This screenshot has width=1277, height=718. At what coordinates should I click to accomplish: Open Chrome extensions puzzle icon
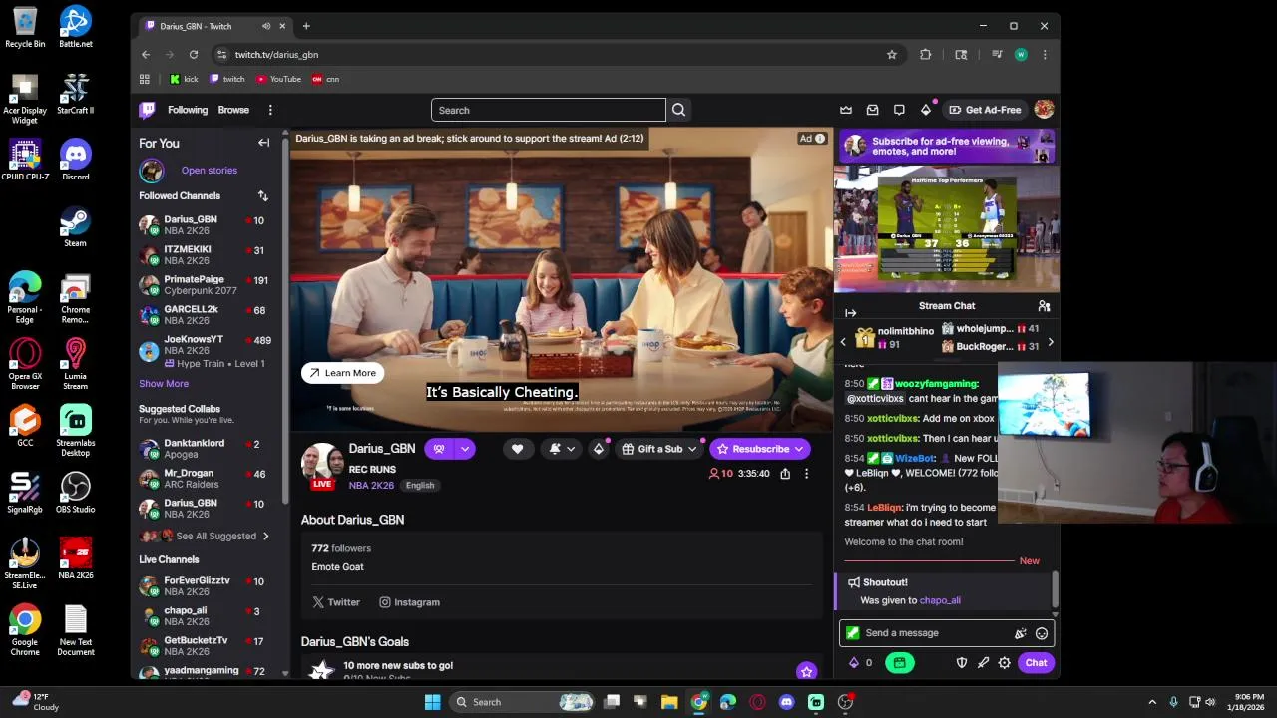[925, 55]
